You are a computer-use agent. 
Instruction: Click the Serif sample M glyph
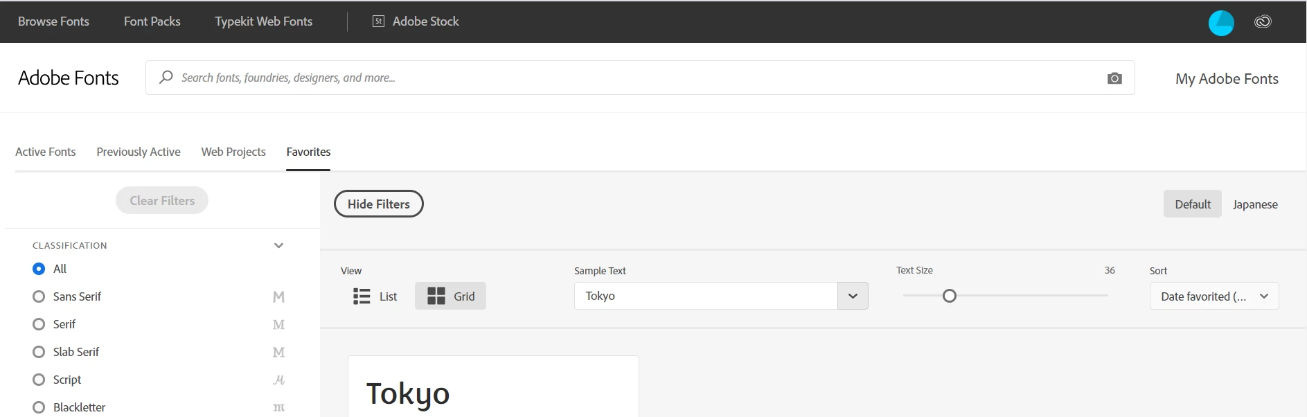pyautogui.click(x=278, y=325)
